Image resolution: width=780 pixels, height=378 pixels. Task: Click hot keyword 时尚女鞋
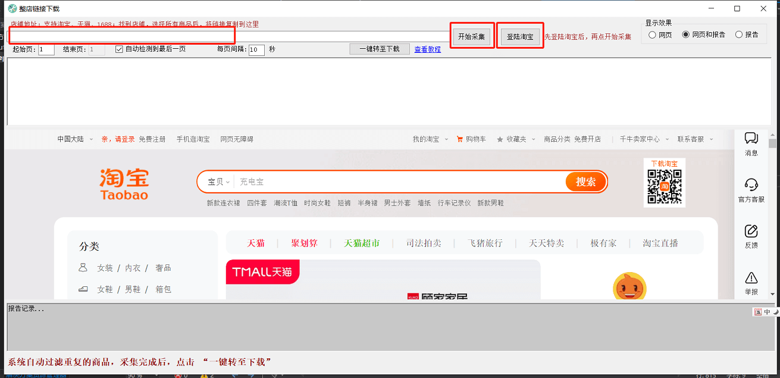coord(317,203)
